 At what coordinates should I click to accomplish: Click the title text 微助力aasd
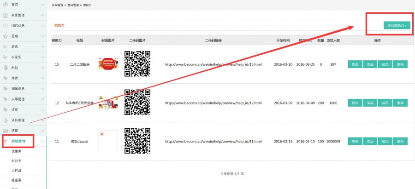pos(80,141)
